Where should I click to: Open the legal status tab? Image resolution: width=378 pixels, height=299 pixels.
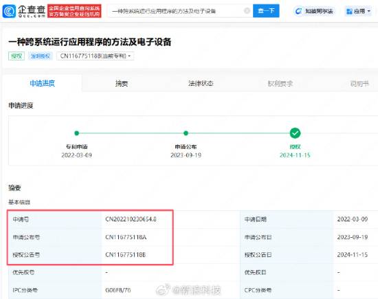tap(201, 83)
